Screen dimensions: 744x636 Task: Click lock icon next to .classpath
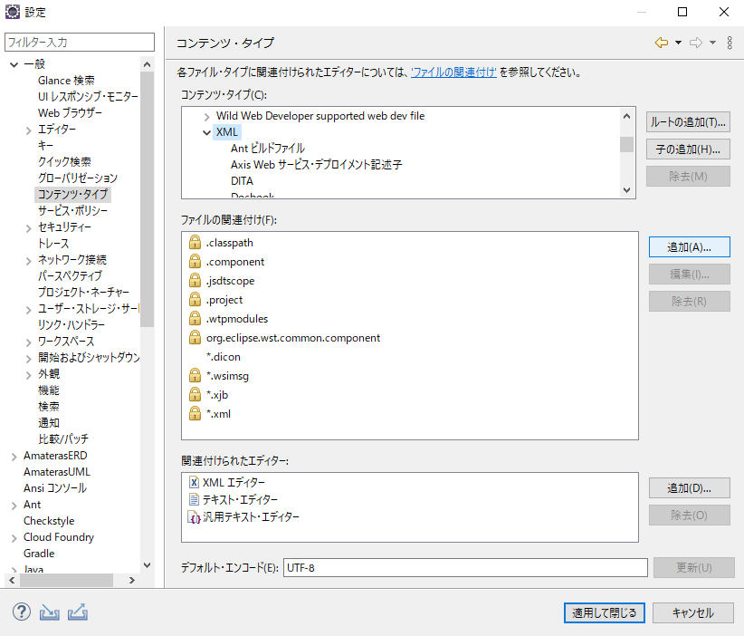coord(195,242)
